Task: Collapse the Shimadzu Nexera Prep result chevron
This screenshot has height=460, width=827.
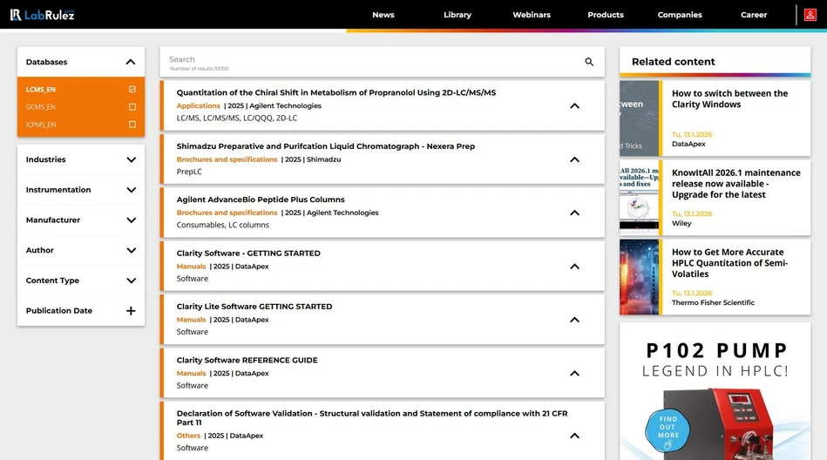Action: pyautogui.click(x=574, y=159)
